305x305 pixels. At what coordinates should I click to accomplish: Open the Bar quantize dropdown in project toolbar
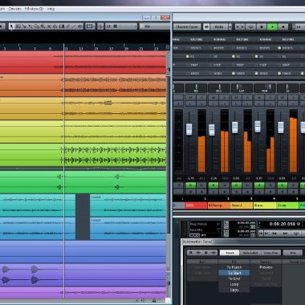154,26
